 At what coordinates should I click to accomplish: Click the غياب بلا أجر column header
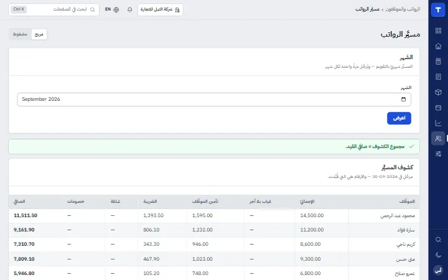tap(260, 202)
